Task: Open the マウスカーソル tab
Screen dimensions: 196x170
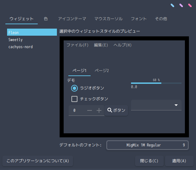Action: click(108, 19)
